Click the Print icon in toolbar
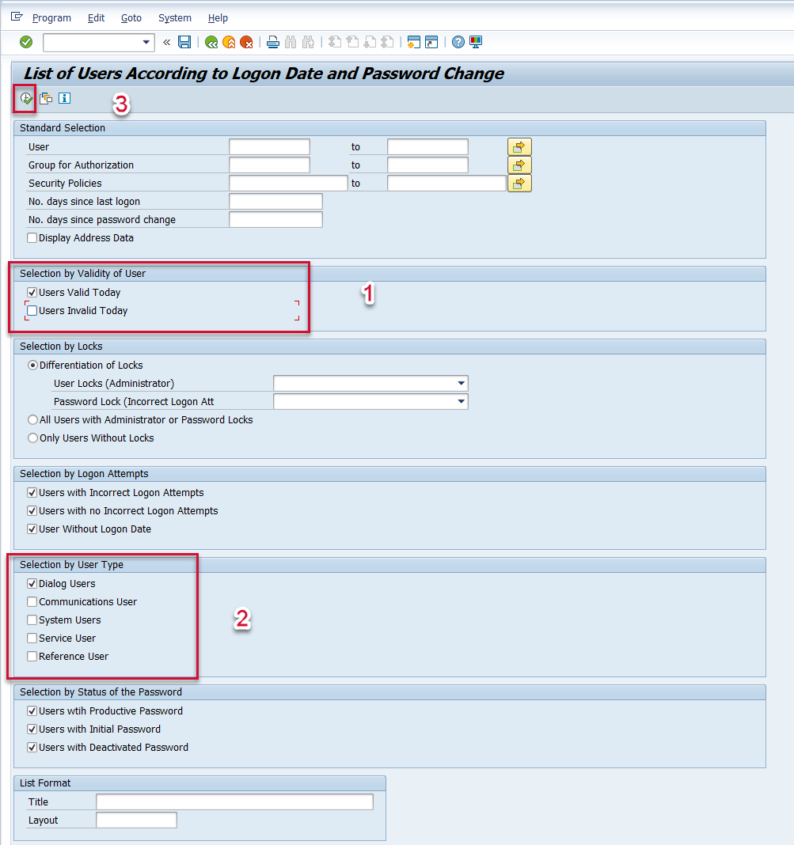This screenshot has width=794, height=845. [x=272, y=42]
